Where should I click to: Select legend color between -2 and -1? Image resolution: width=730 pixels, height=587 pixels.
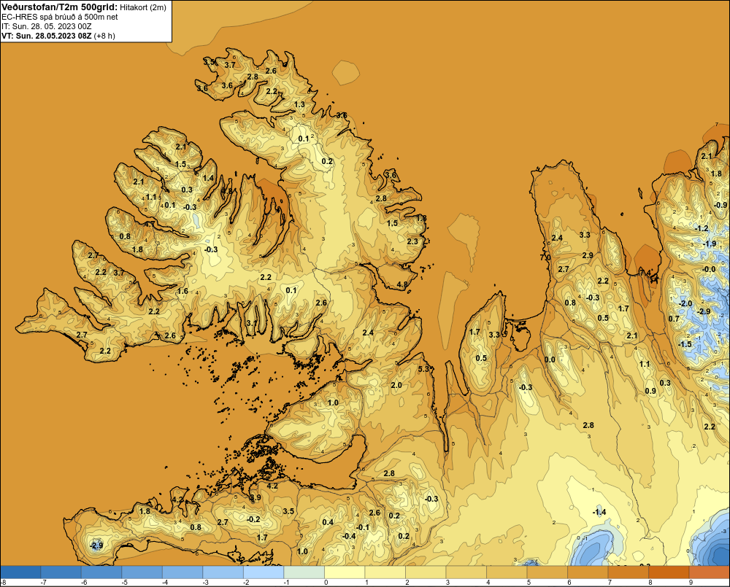pyautogui.click(x=264, y=572)
